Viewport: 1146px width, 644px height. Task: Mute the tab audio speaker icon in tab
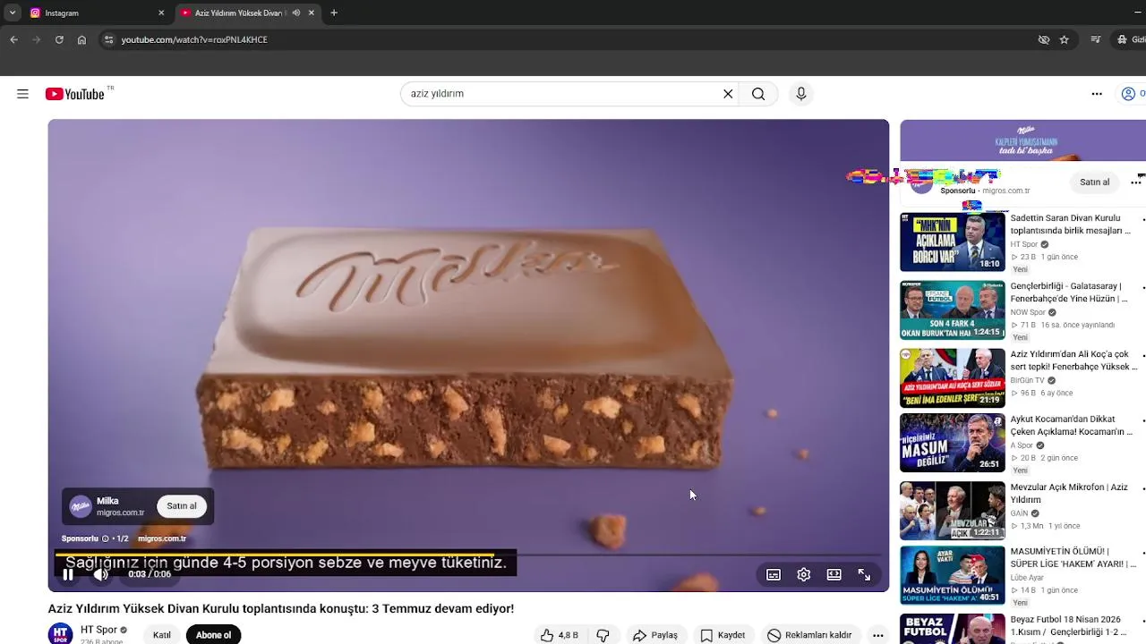[296, 13]
